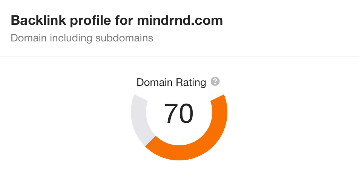Click the horizontal divider under the header
Image resolution: width=359 pixels, height=183 pixels.
179,57
